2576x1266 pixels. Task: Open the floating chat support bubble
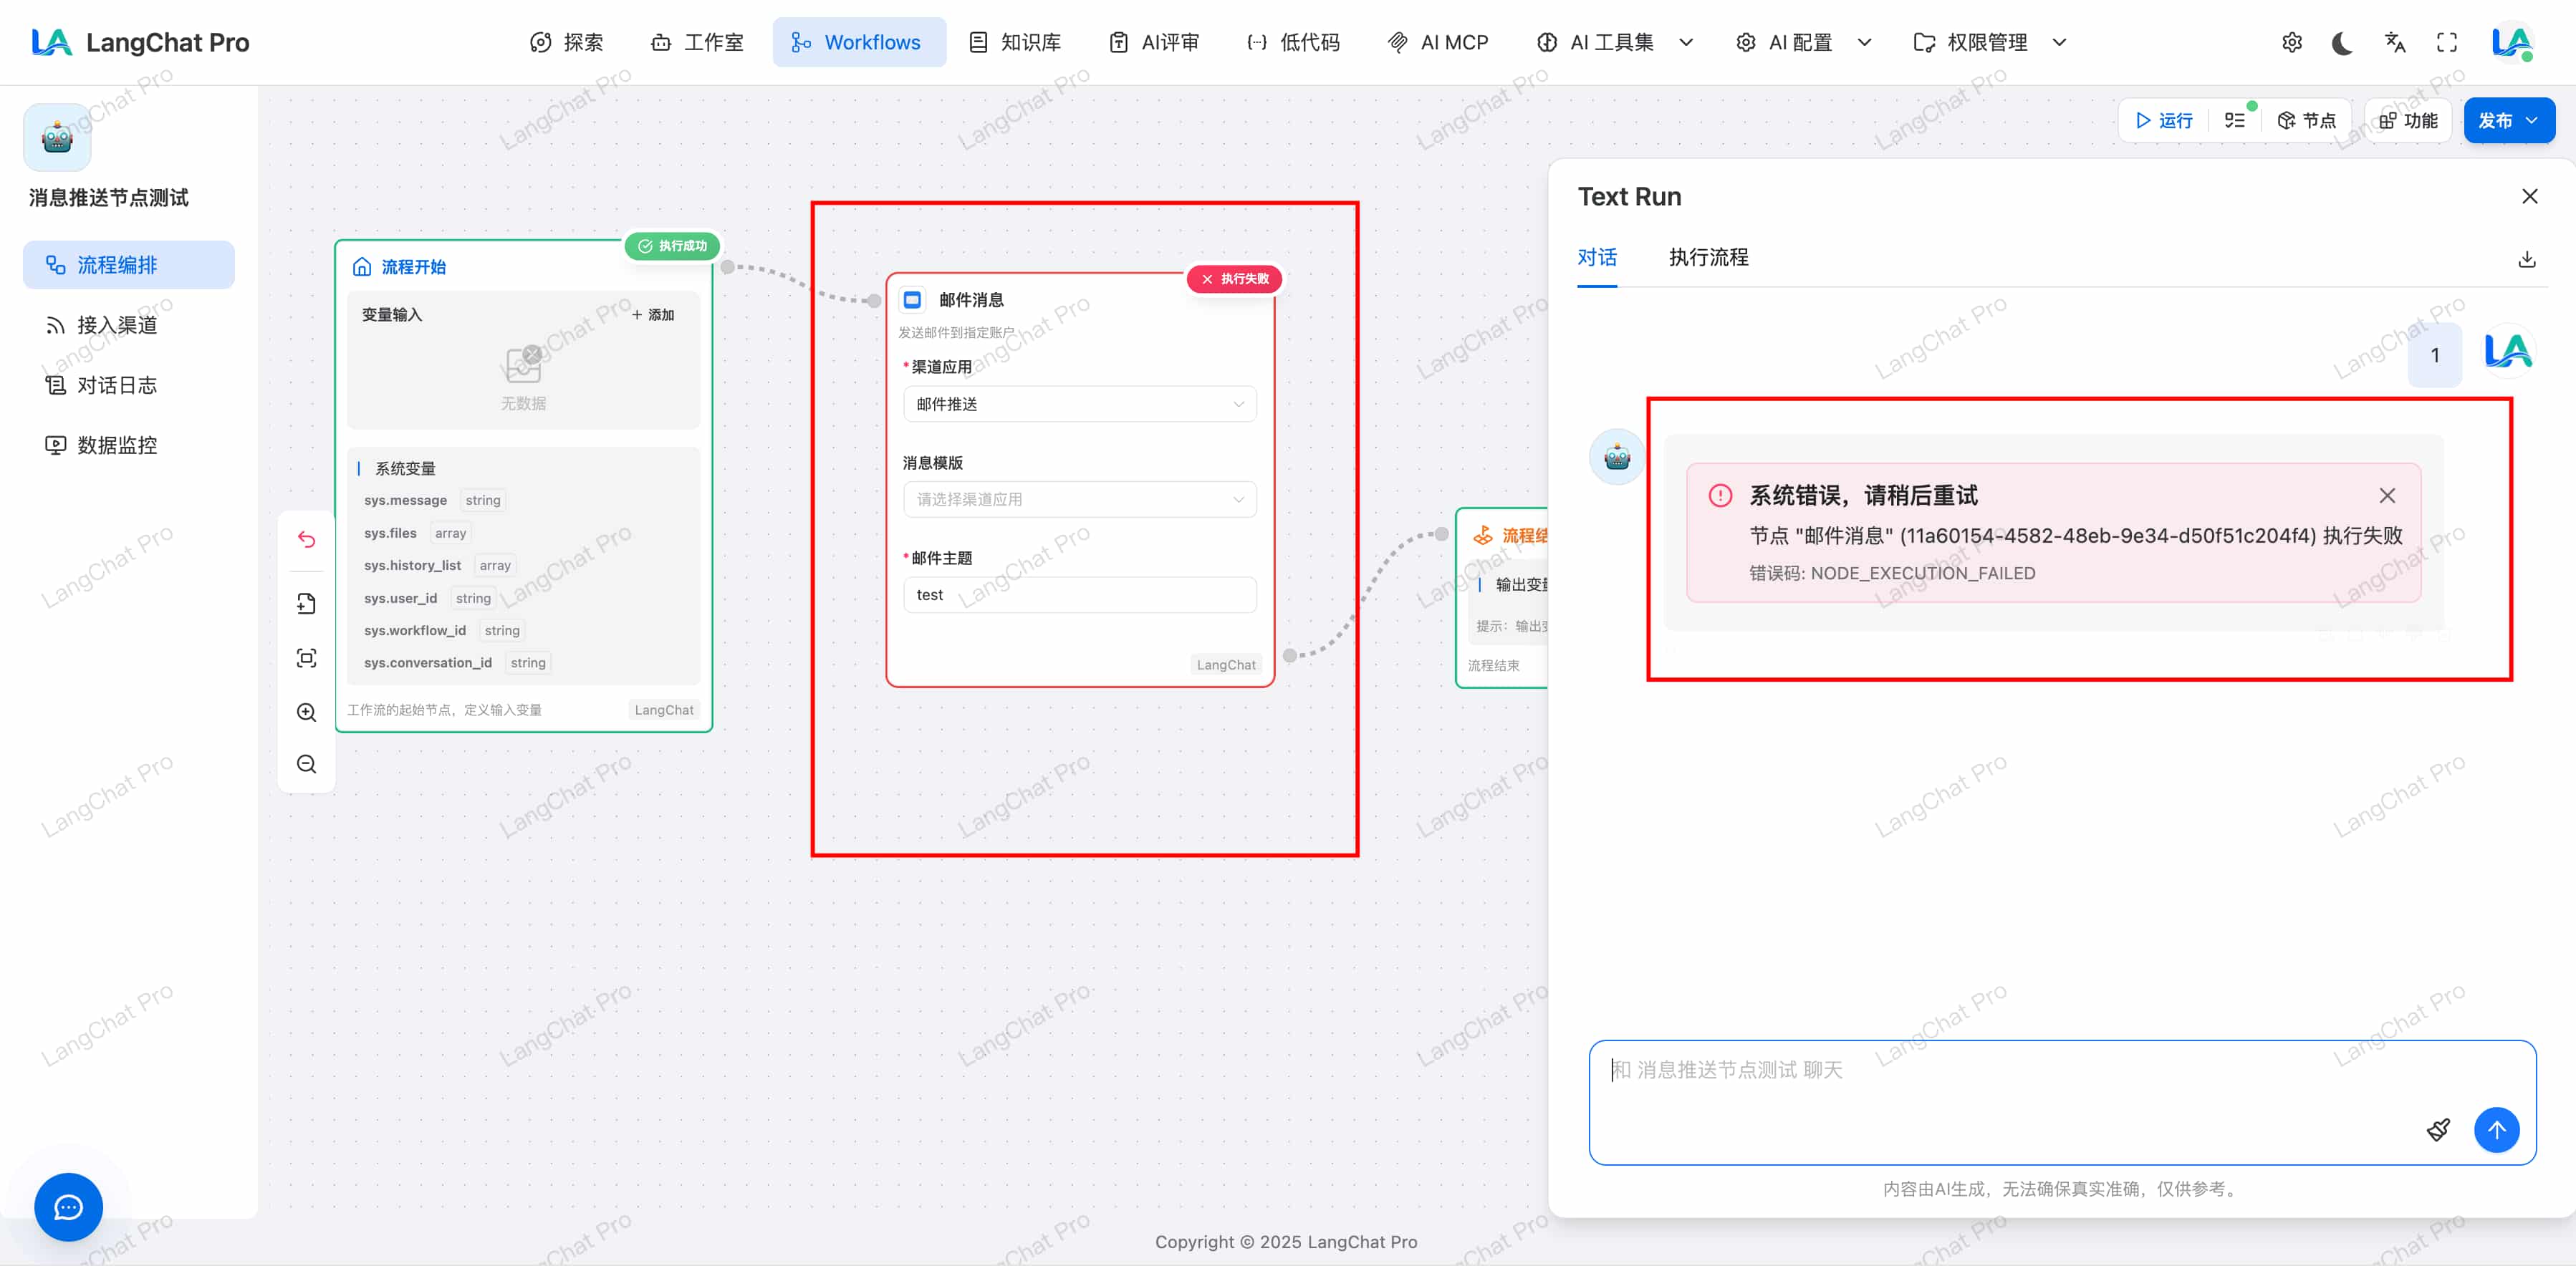coord(68,1207)
